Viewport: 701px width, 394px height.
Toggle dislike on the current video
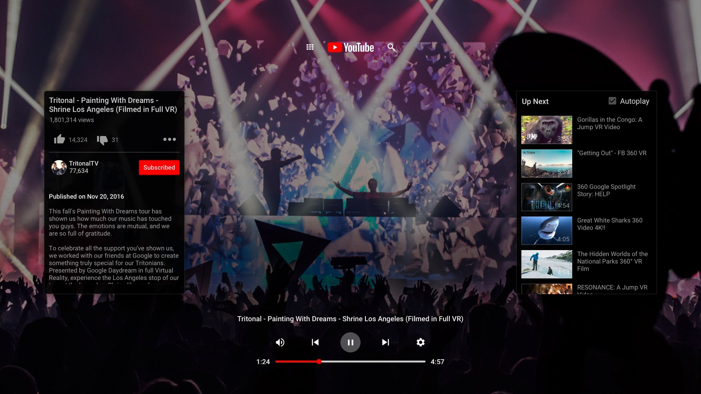click(103, 140)
